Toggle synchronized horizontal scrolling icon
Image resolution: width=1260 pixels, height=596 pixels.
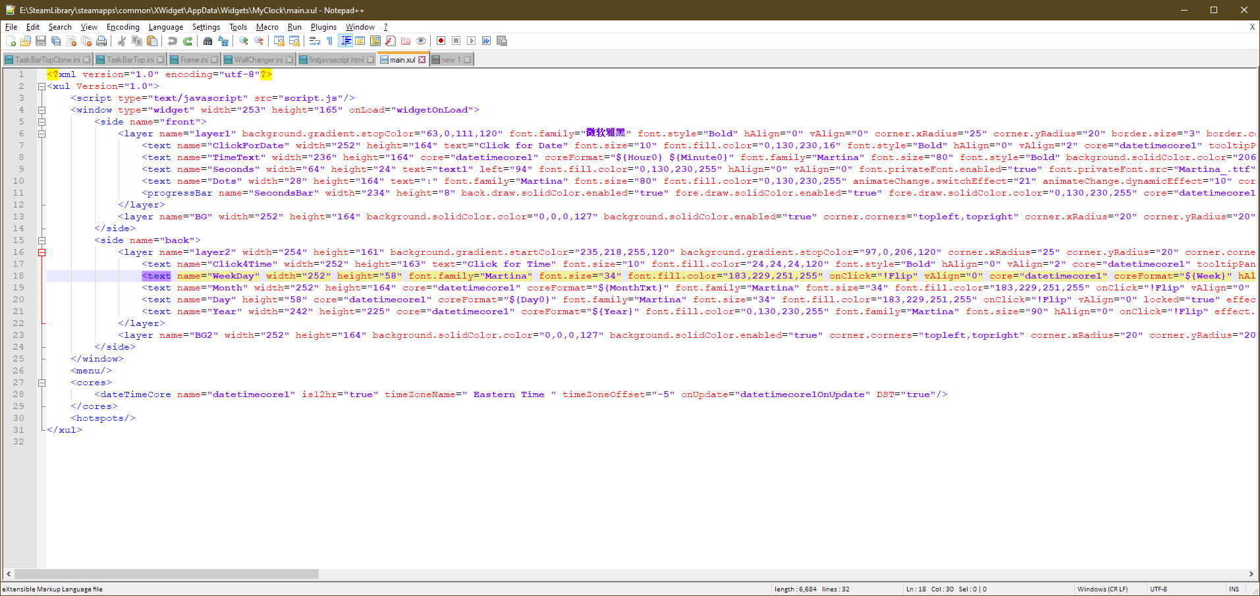[x=294, y=41]
